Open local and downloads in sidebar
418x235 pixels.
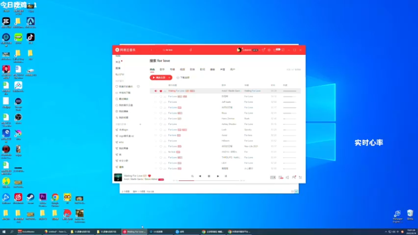(x=123, y=93)
